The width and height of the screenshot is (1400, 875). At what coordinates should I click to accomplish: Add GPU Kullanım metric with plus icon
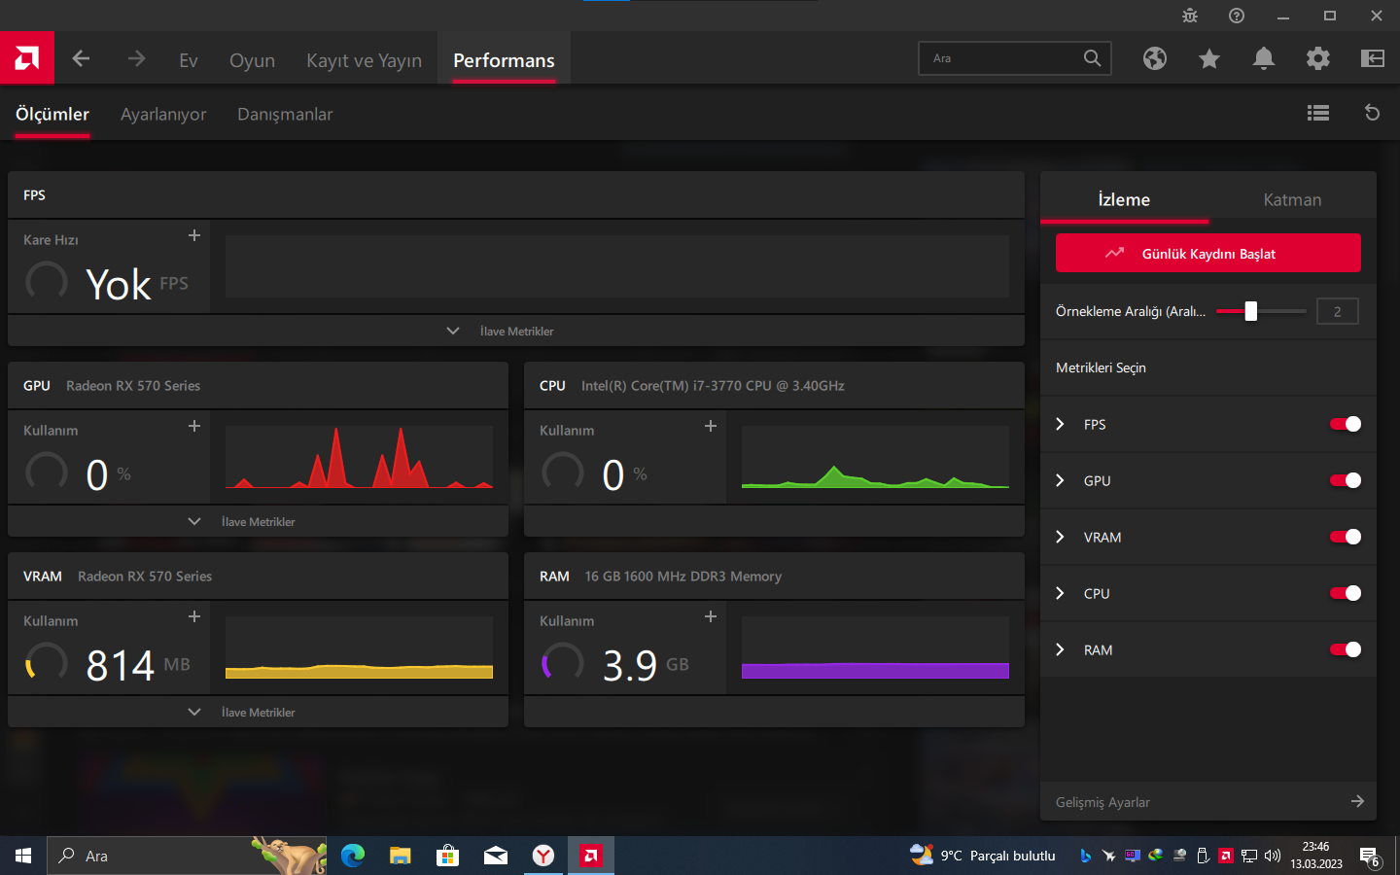pyautogui.click(x=194, y=426)
